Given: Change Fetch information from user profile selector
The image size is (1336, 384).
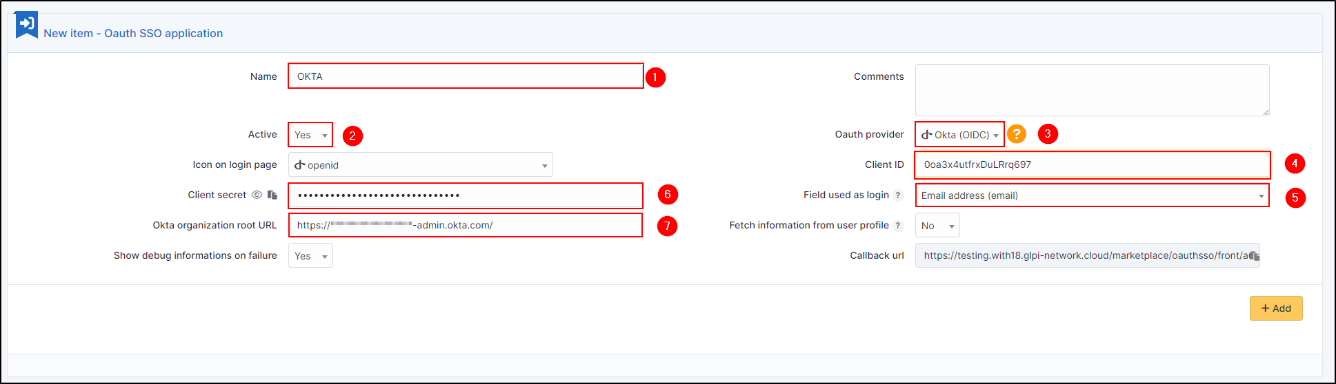Looking at the screenshot, I should [x=937, y=226].
